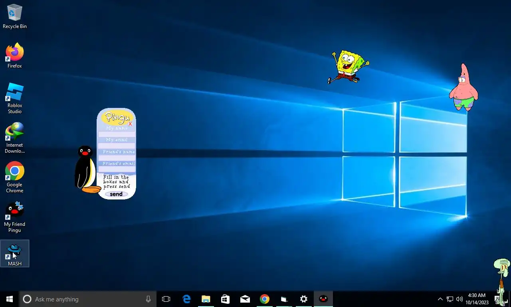Select the MASH desktop shortcut
This screenshot has width=511, height=307.
14,254
